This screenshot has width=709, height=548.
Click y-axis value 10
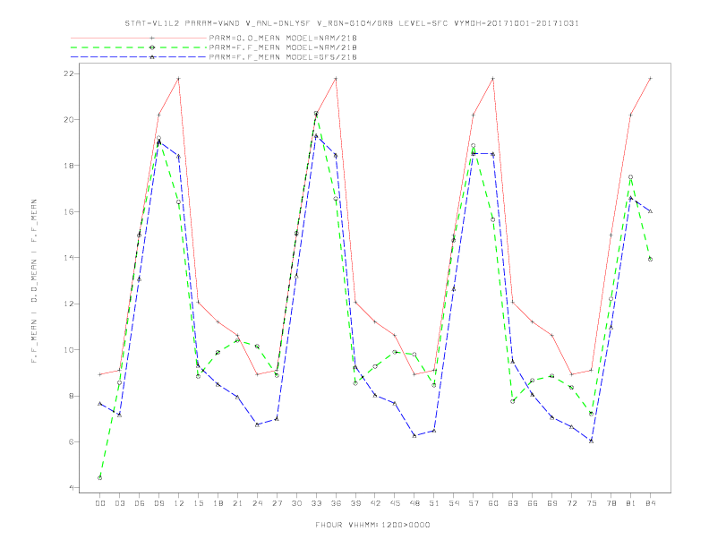pyautogui.click(x=69, y=350)
